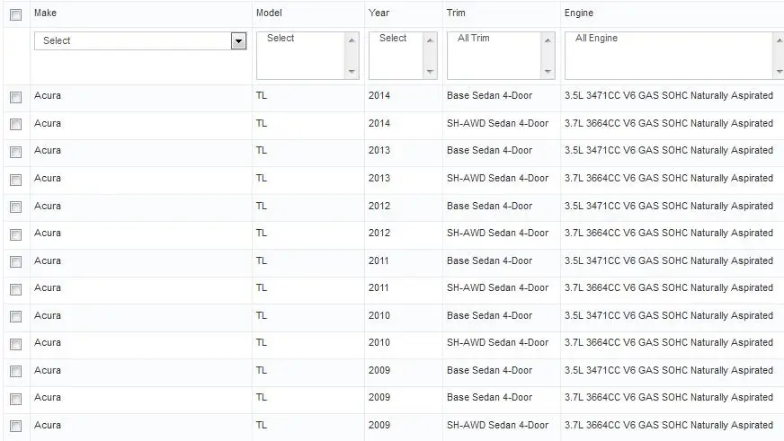Check the 2014 SH-AWD Sedan row checkbox
784x441 pixels.
[x=16, y=124]
